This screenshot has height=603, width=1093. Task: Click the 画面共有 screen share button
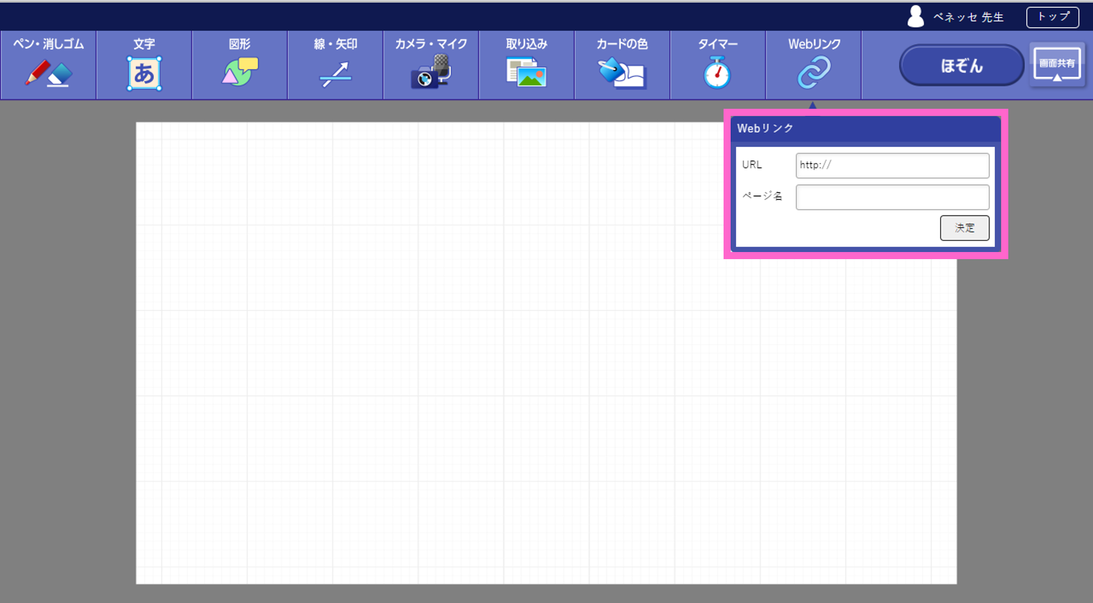coord(1056,65)
